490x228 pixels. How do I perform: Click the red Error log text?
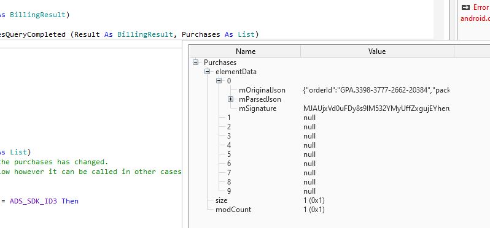tap(481, 7)
